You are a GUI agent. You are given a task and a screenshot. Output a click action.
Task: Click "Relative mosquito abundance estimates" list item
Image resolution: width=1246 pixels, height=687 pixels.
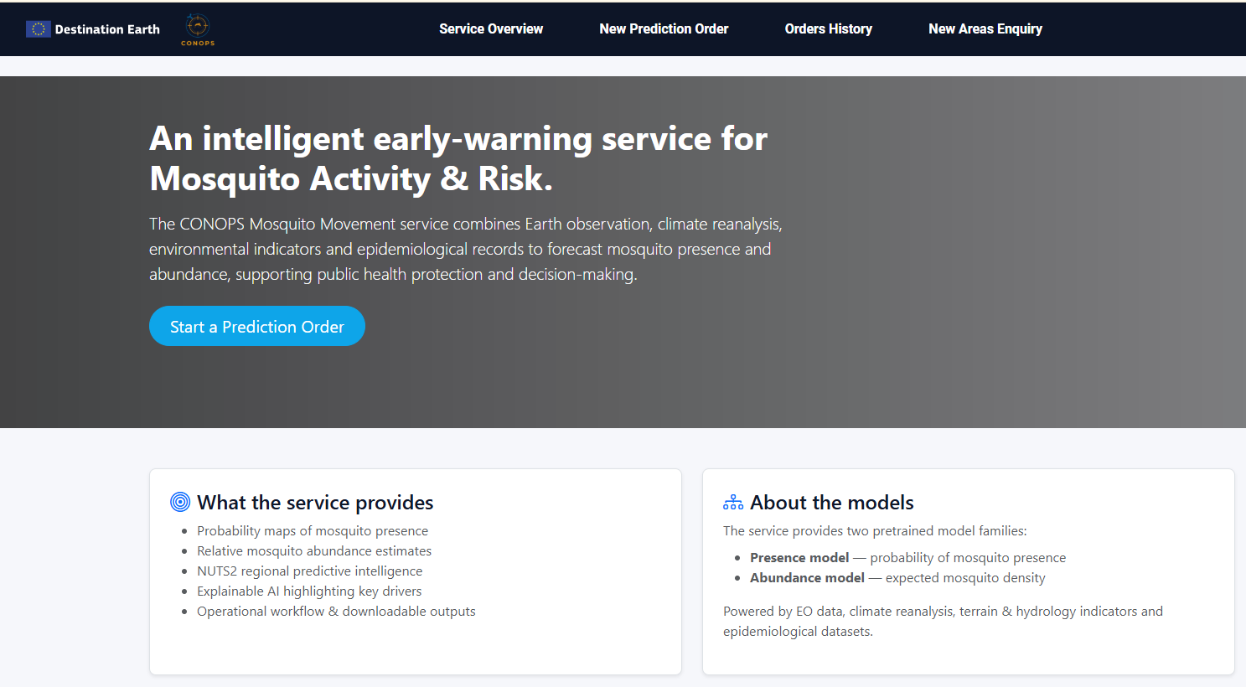pos(314,551)
